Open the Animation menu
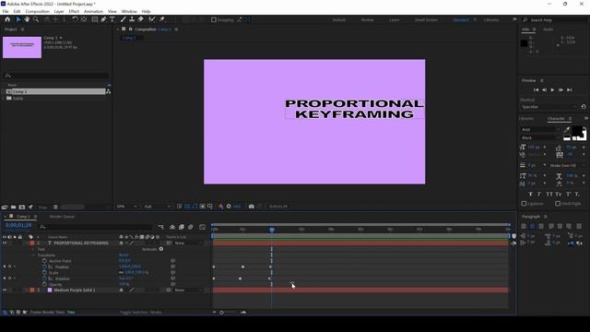The height and width of the screenshot is (332, 590). pyautogui.click(x=93, y=12)
